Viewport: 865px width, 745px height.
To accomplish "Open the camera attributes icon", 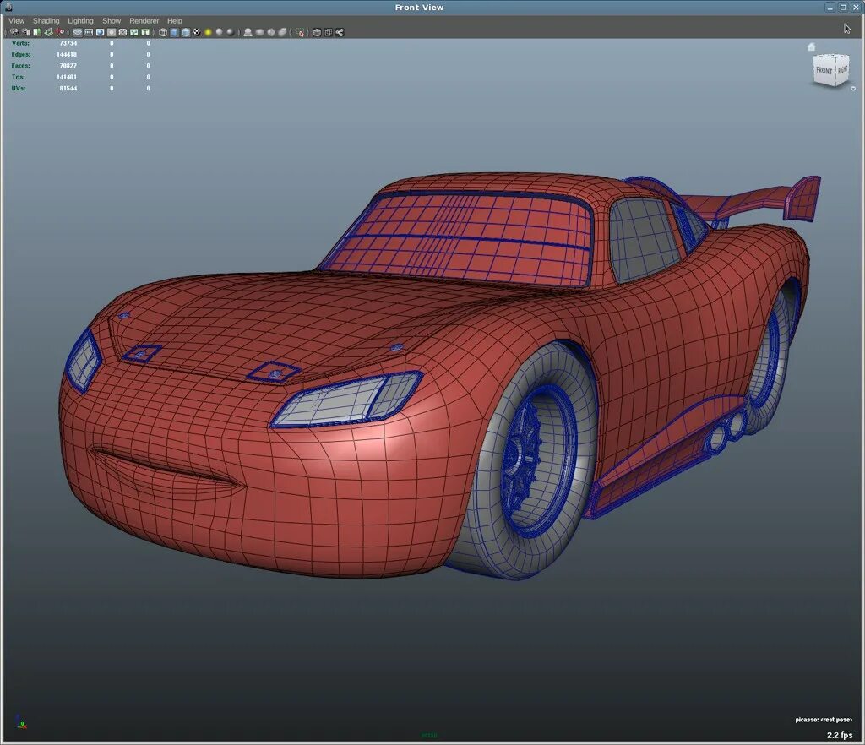I will pos(26,33).
